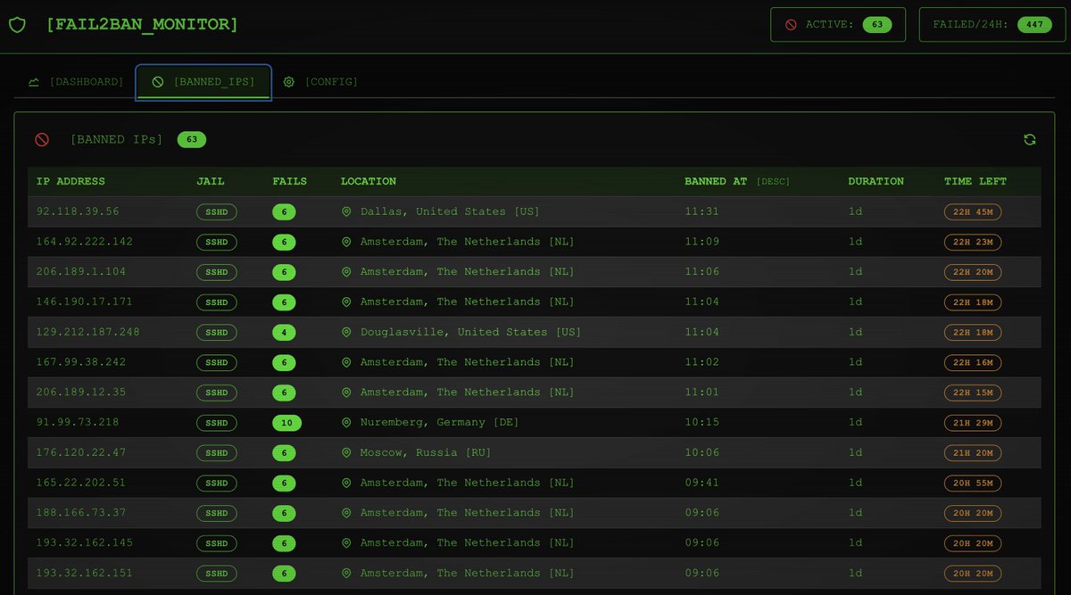Select the [BANNED_IPS] tab
The height and width of the screenshot is (595, 1071).
203,82
